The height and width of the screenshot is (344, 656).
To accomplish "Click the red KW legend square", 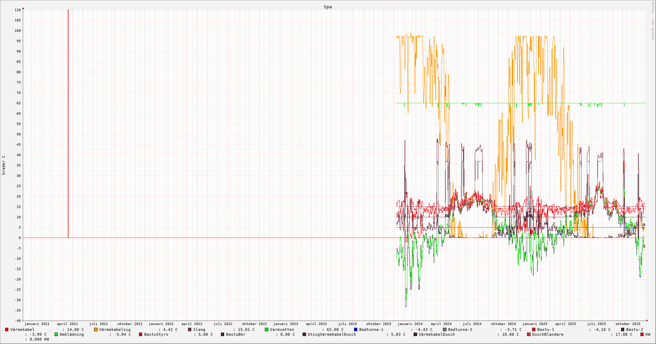I will pos(642,334).
